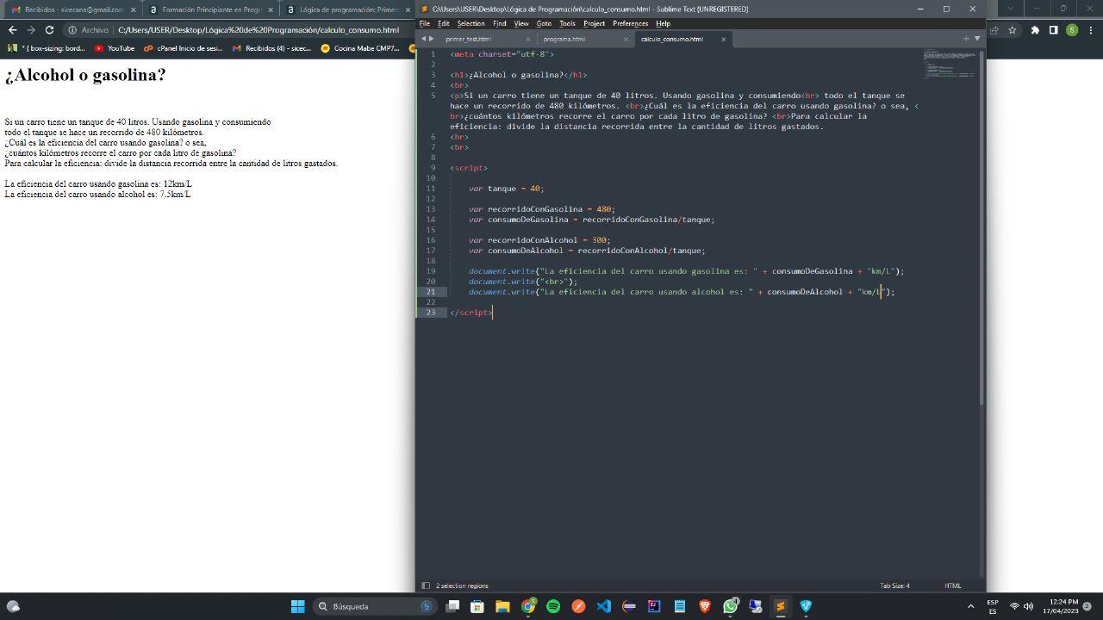Switch to the programa.html tab
This screenshot has height=620, width=1103.
tap(564, 39)
